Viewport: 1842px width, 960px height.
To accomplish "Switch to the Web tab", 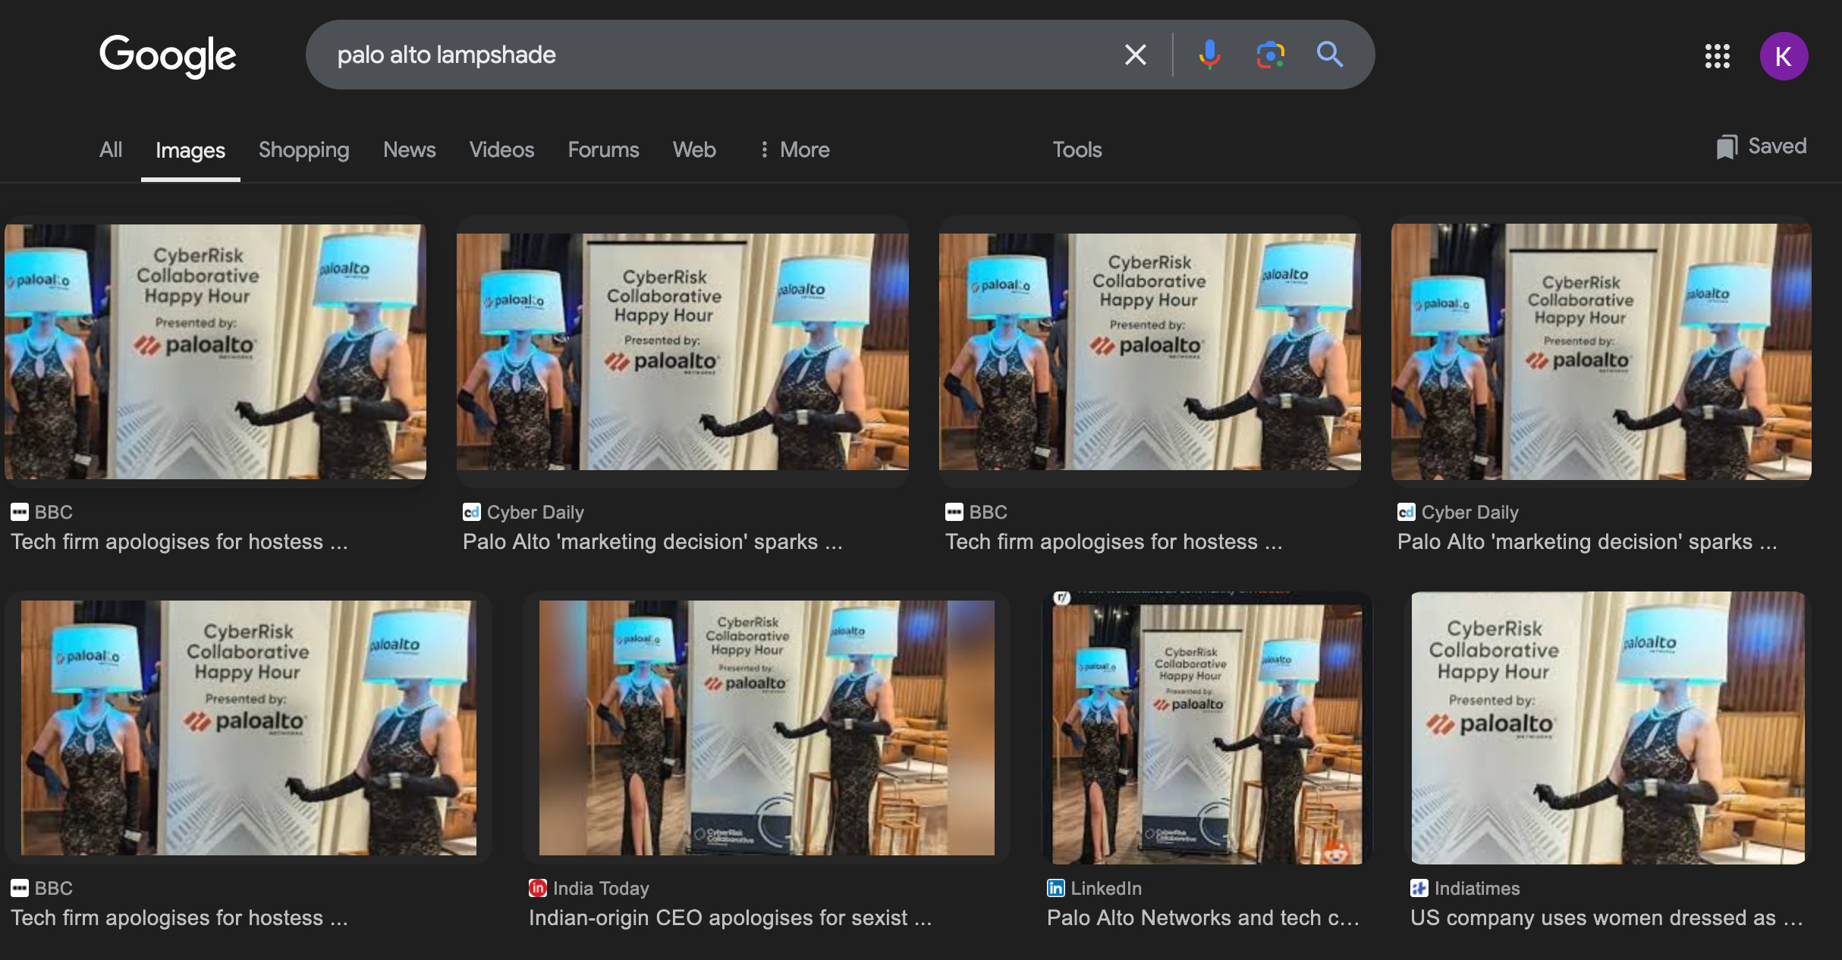I will 694,149.
